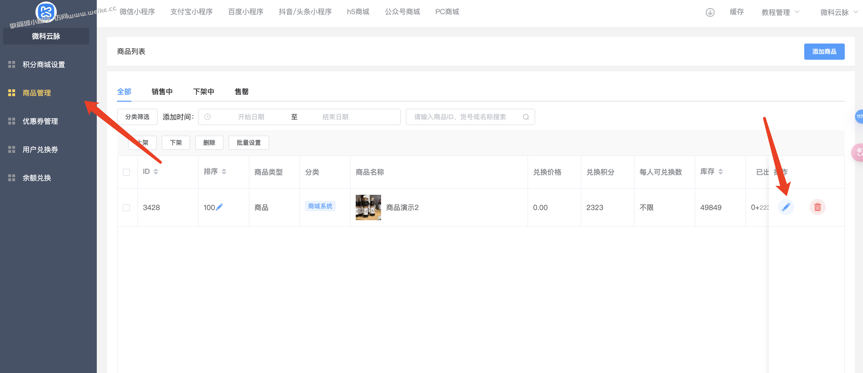Click the 结束日期 end date field

[x=335, y=117]
